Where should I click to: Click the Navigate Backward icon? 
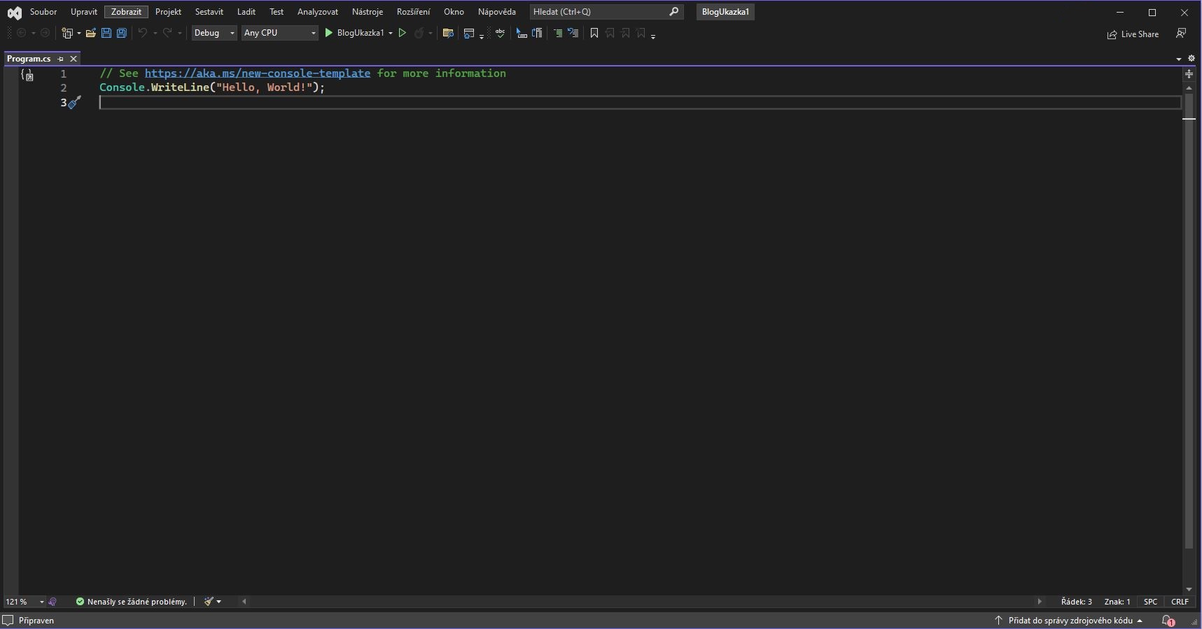pyautogui.click(x=22, y=33)
